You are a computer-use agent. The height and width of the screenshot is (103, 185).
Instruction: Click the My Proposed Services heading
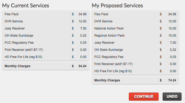[x=117, y=6]
